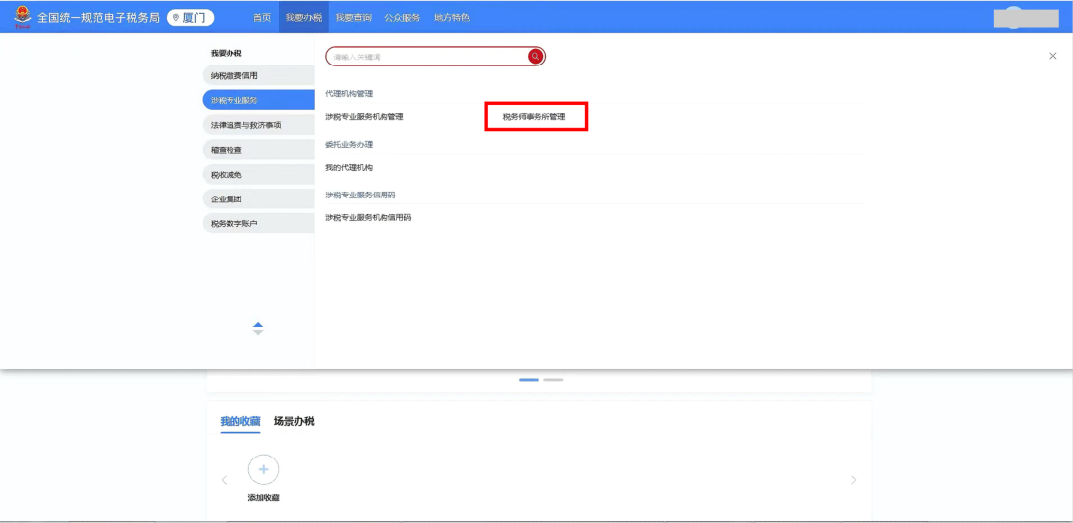Click the 我要办税 sidebar title

click(226, 53)
